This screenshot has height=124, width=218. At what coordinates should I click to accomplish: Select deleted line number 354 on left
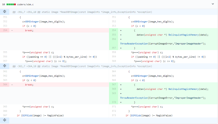[5, 30]
